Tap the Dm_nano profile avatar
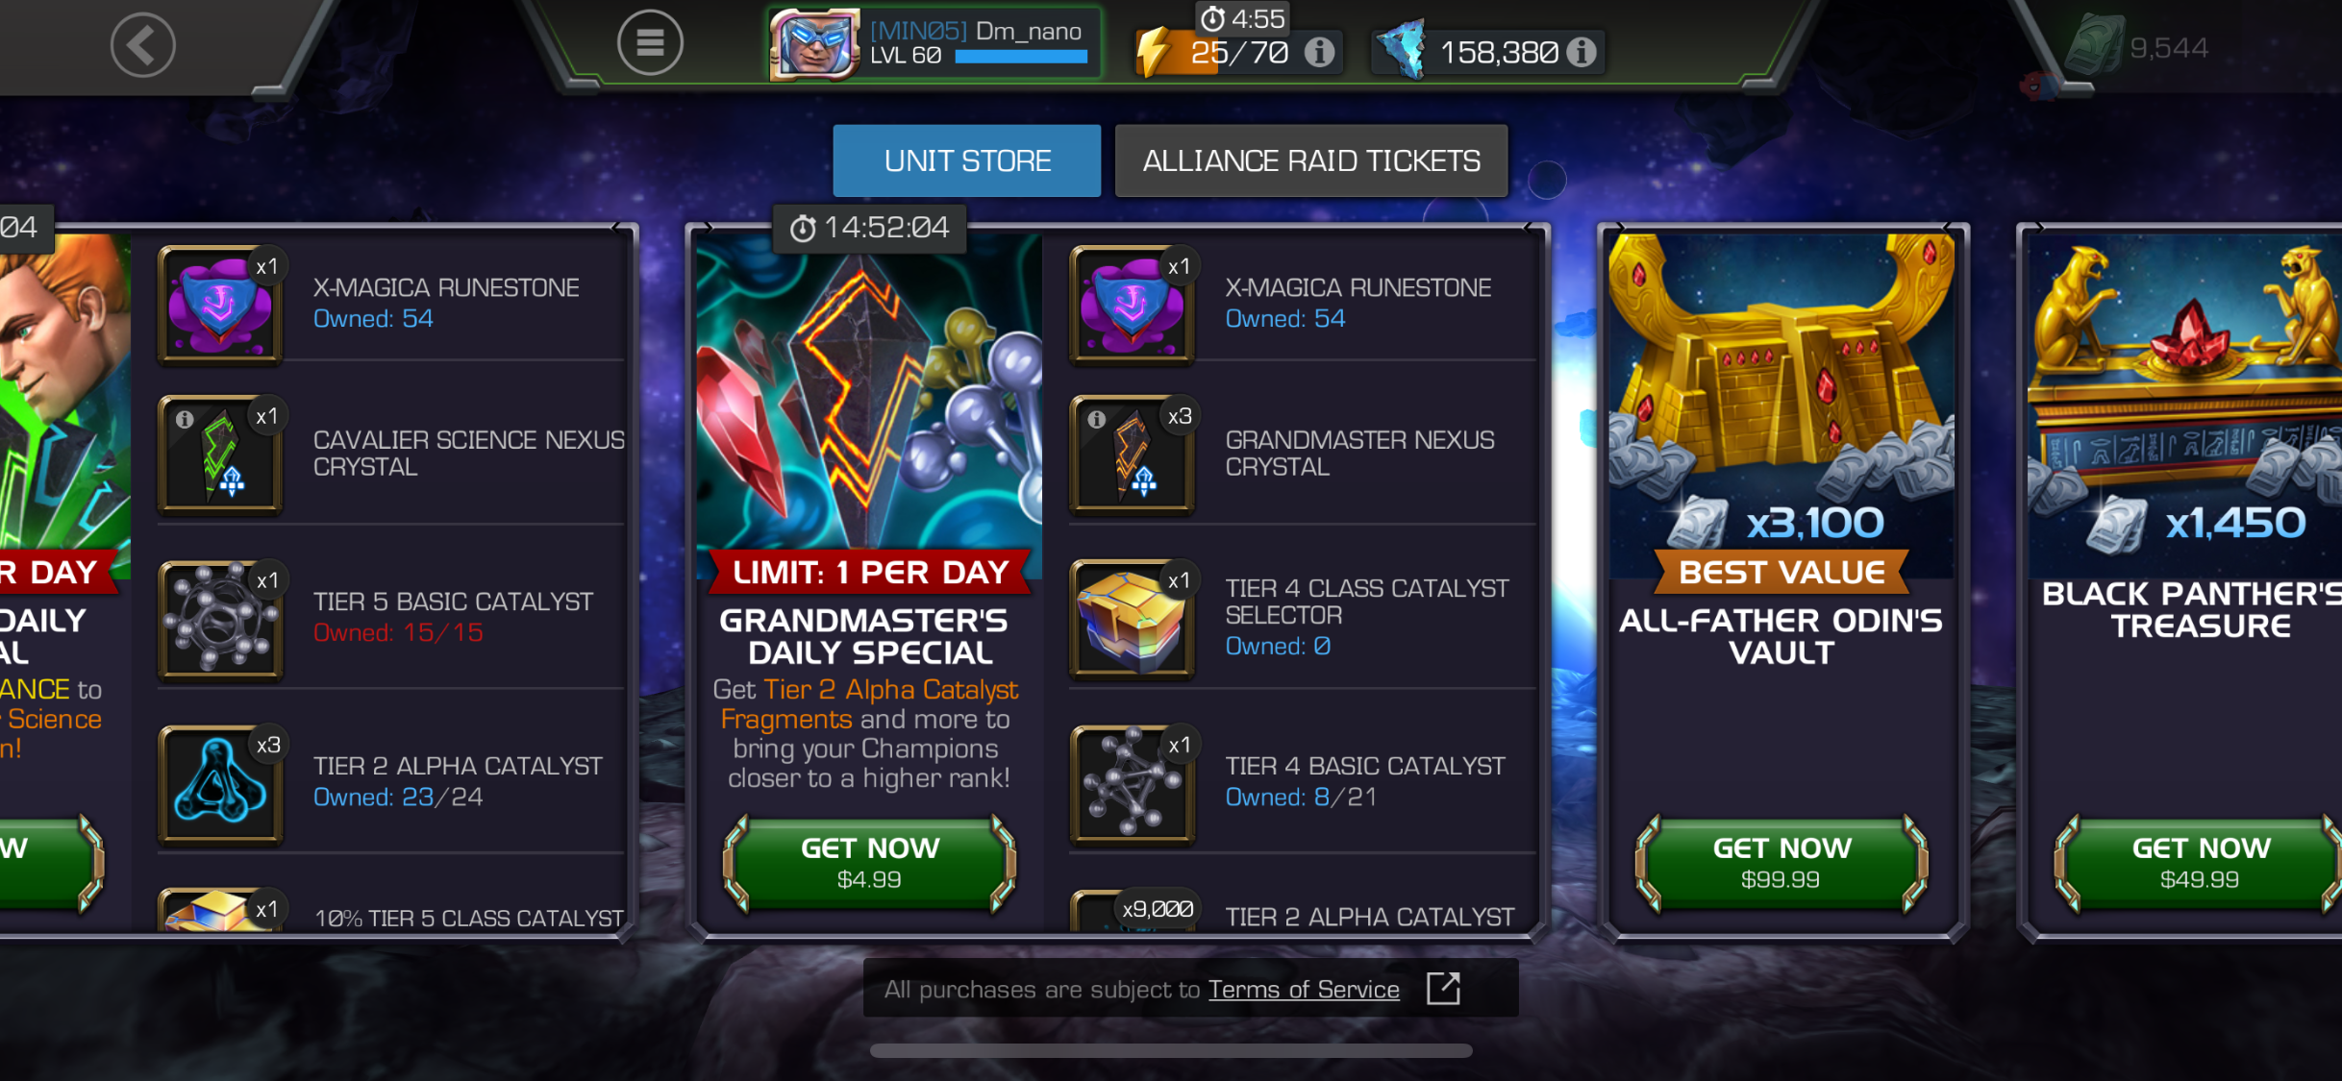 (814, 43)
